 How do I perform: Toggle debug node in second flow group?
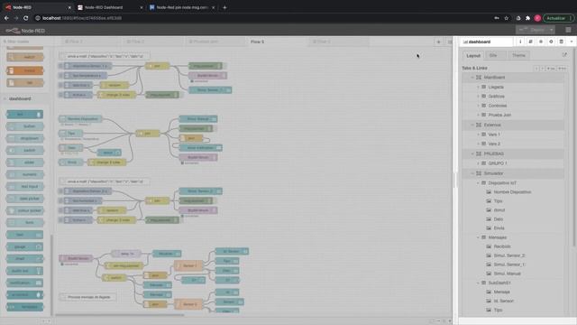(x=215, y=128)
